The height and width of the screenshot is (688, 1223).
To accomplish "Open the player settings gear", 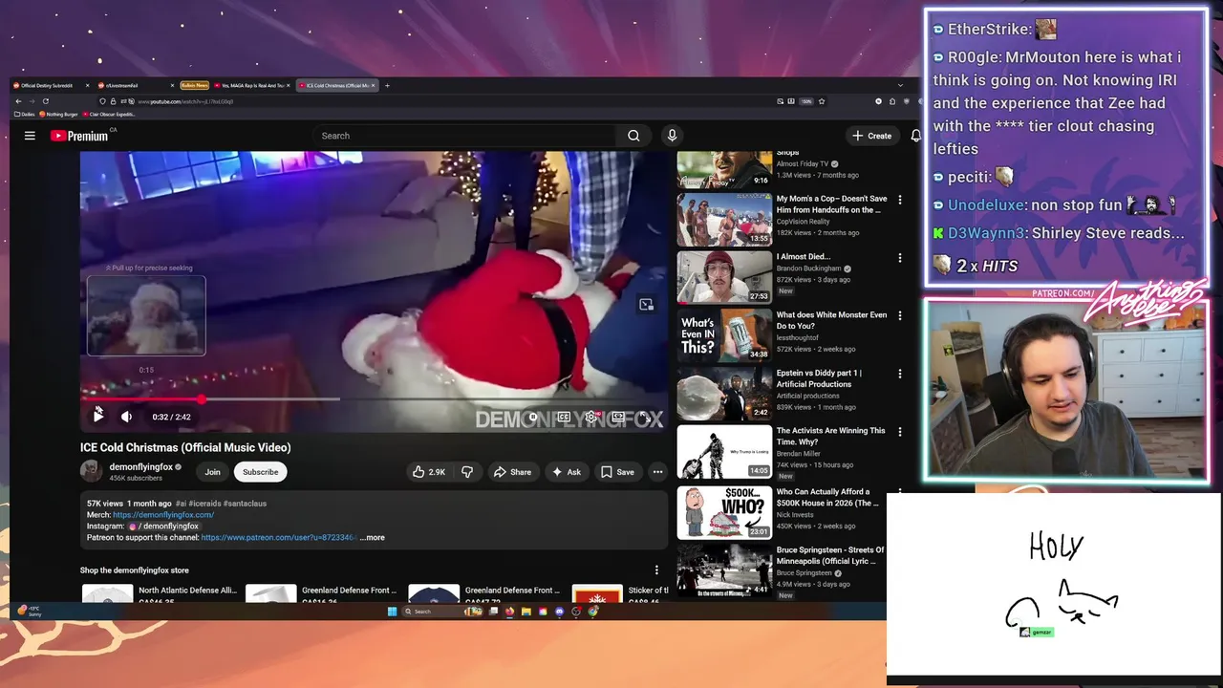I will (591, 417).
